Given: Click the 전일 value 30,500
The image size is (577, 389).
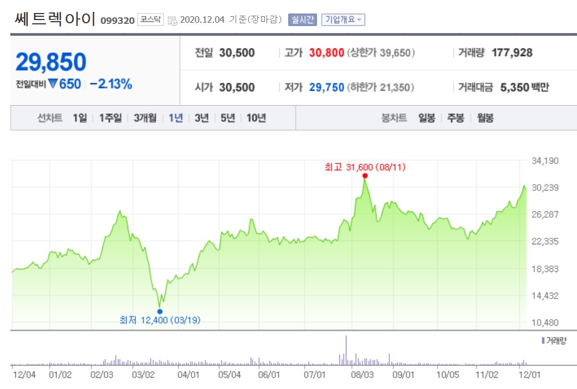Looking at the screenshot, I should pos(237,53).
